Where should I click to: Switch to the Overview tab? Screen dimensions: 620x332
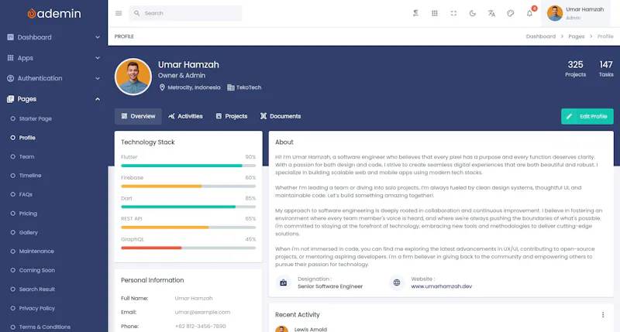tap(138, 116)
